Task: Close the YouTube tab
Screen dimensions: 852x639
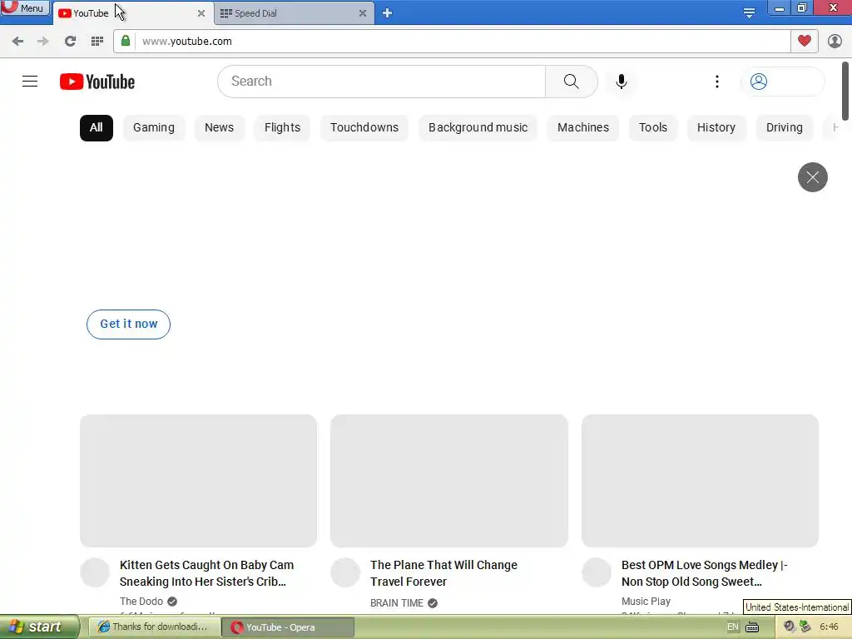Action: (201, 13)
